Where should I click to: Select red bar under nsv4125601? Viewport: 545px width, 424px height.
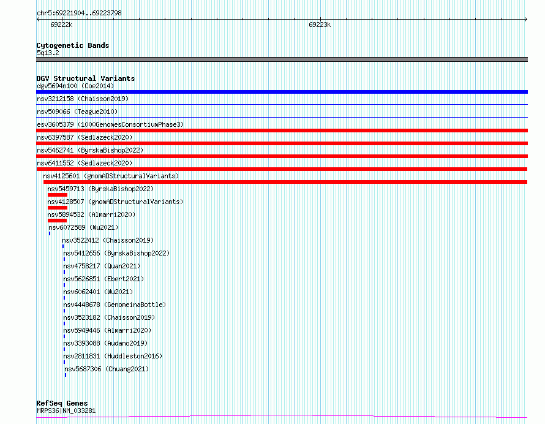point(285,182)
